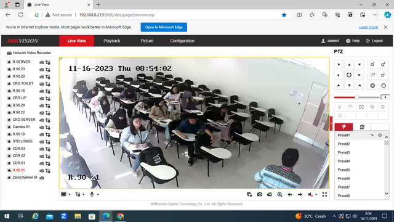Viewport: 394px width, 222px height.
Task: Start all live view streams icon
Action: [x=249, y=194]
